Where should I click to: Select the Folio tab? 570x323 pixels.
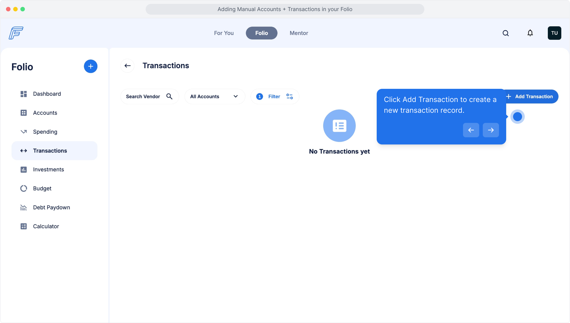[261, 33]
